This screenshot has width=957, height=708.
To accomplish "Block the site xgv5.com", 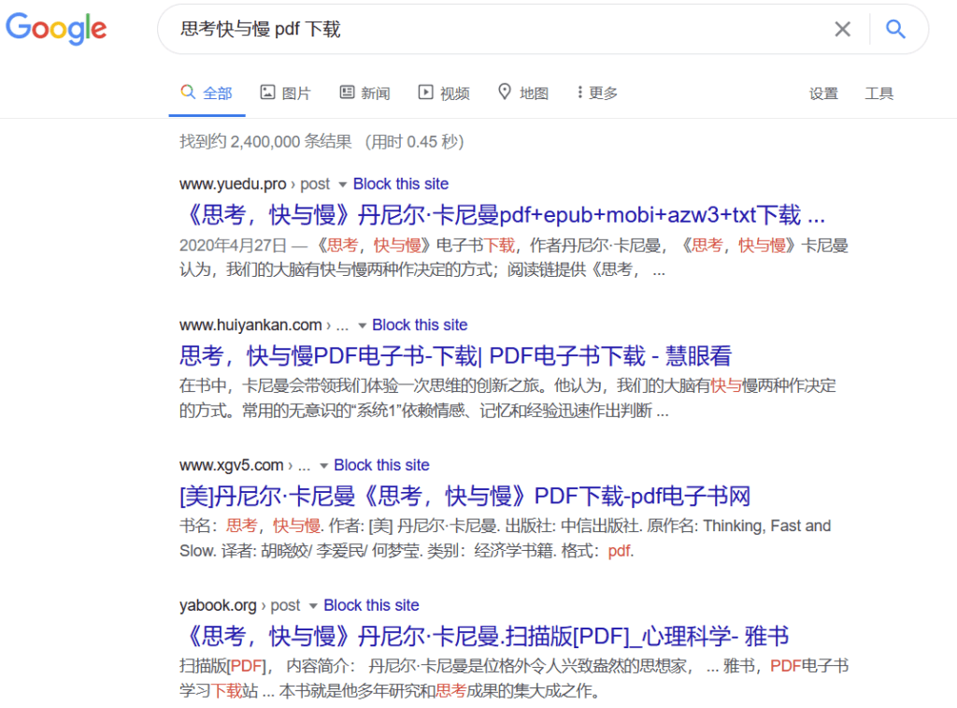I will 381,465.
